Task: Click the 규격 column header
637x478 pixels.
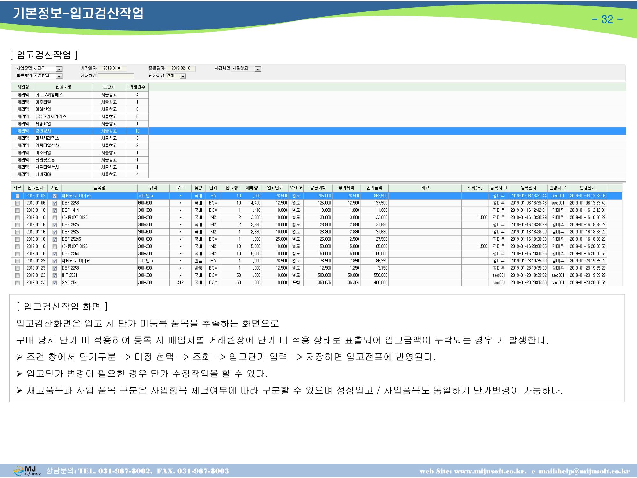Action: [153, 188]
